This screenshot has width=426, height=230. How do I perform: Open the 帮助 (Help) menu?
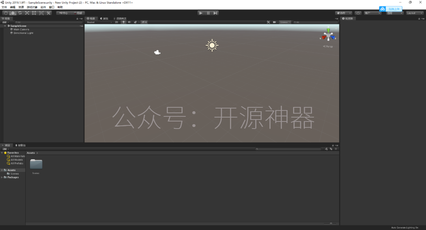(60, 7)
